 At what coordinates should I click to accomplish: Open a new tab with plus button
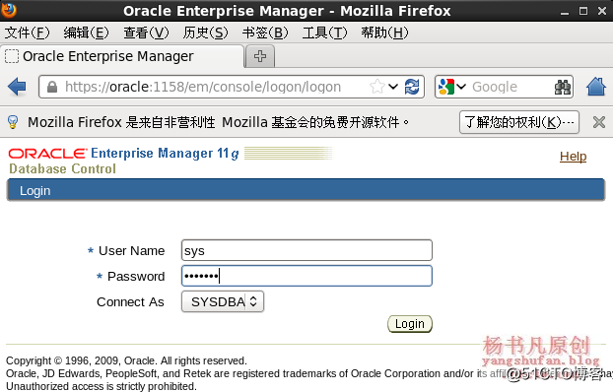(x=260, y=56)
